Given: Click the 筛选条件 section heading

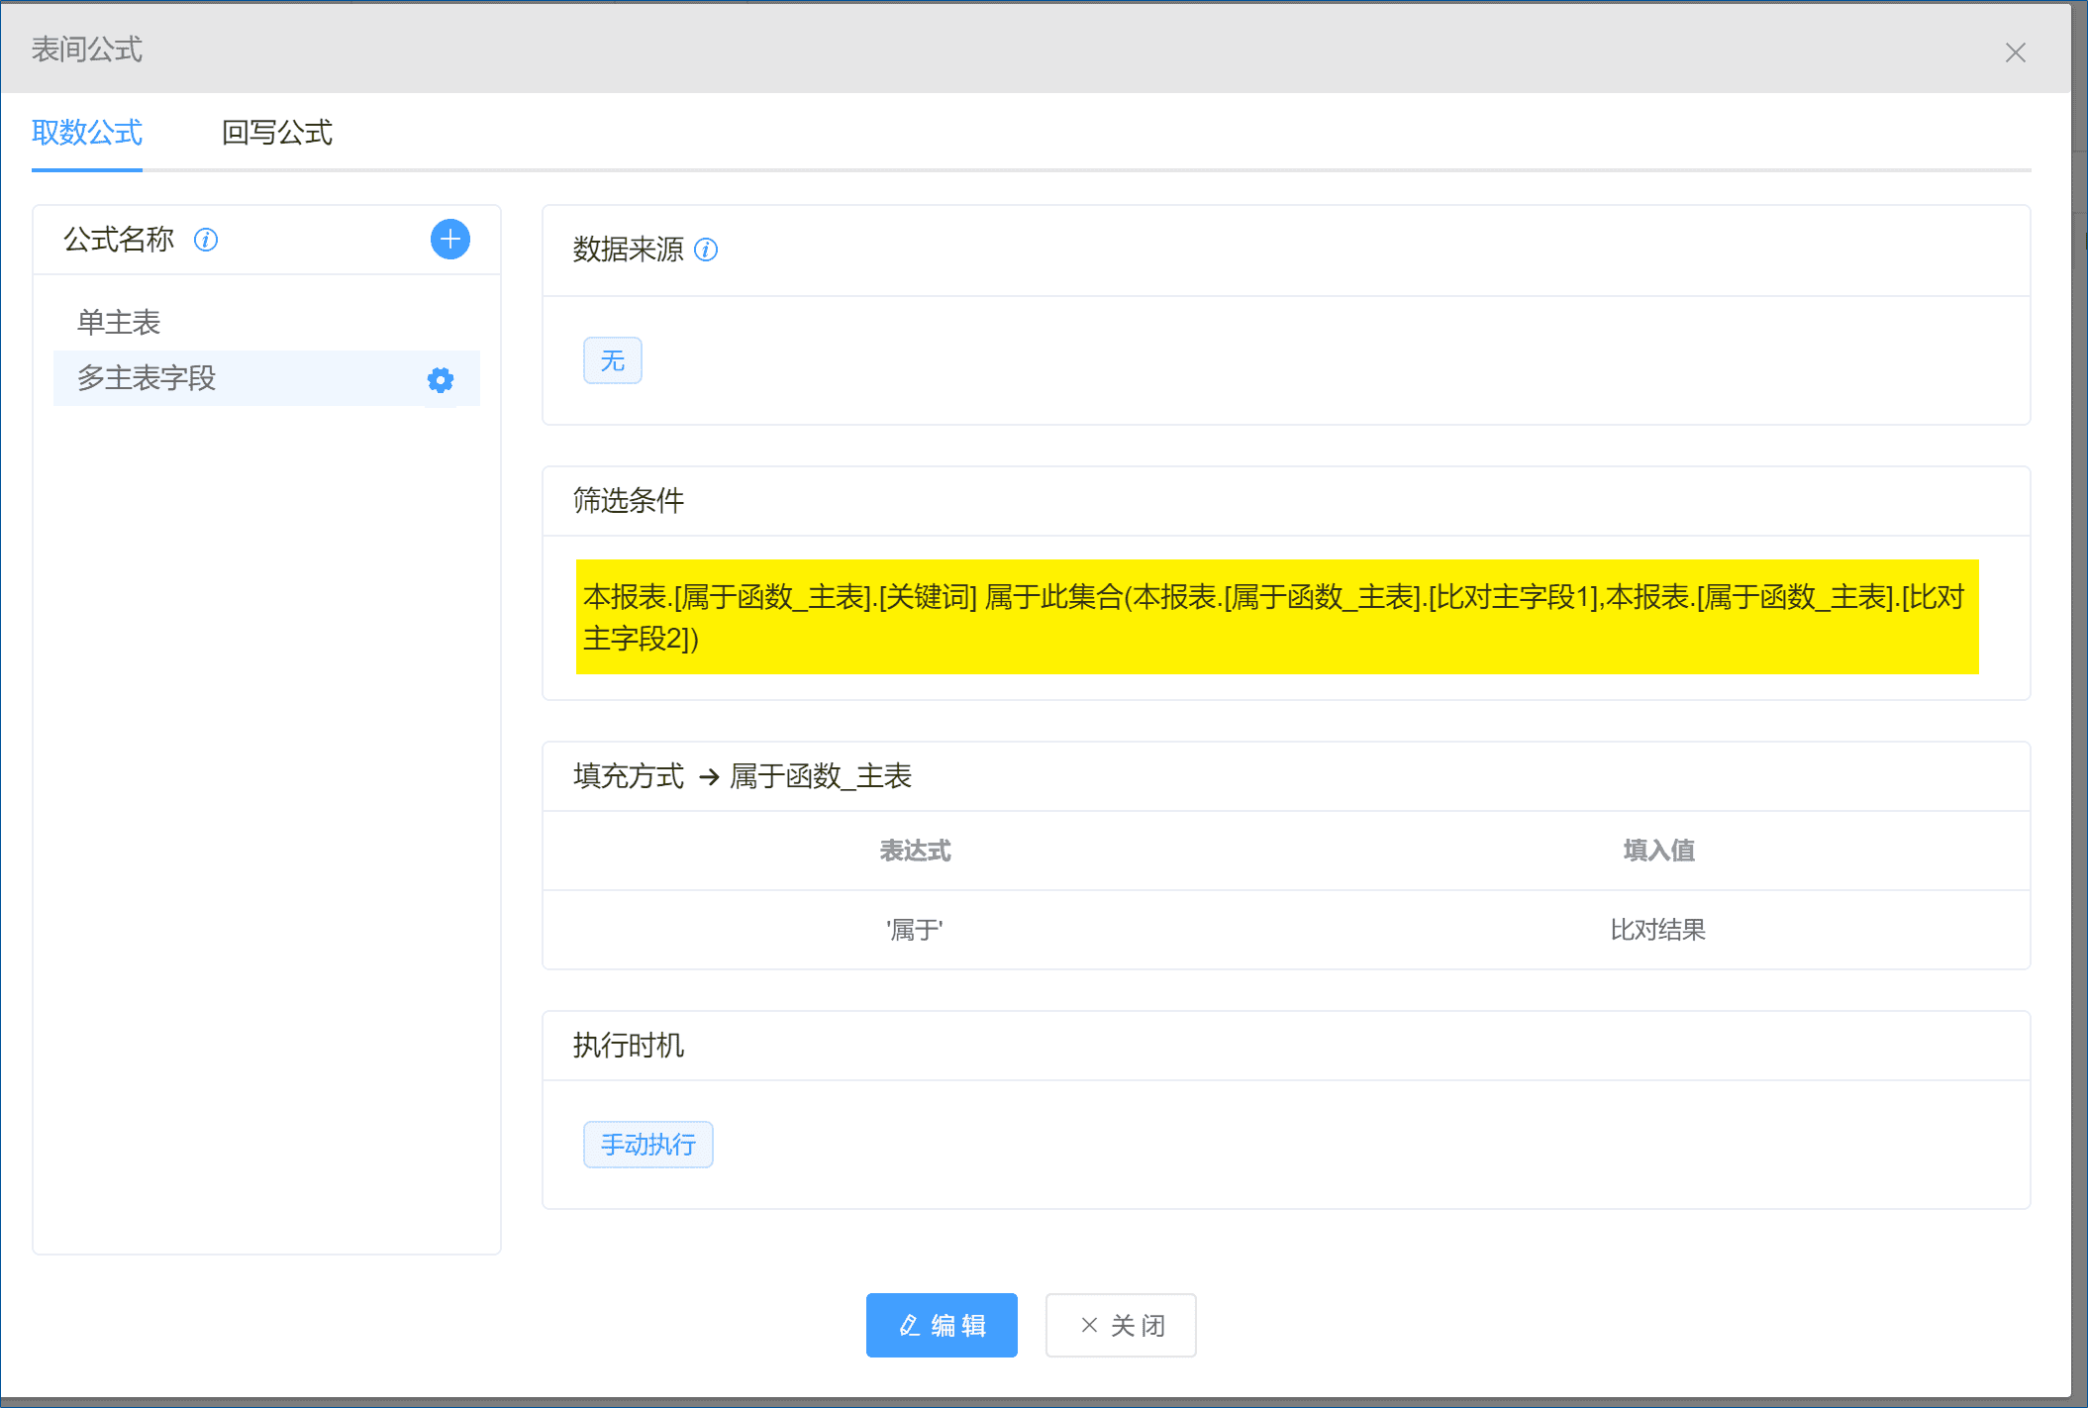Looking at the screenshot, I should [x=629, y=501].
